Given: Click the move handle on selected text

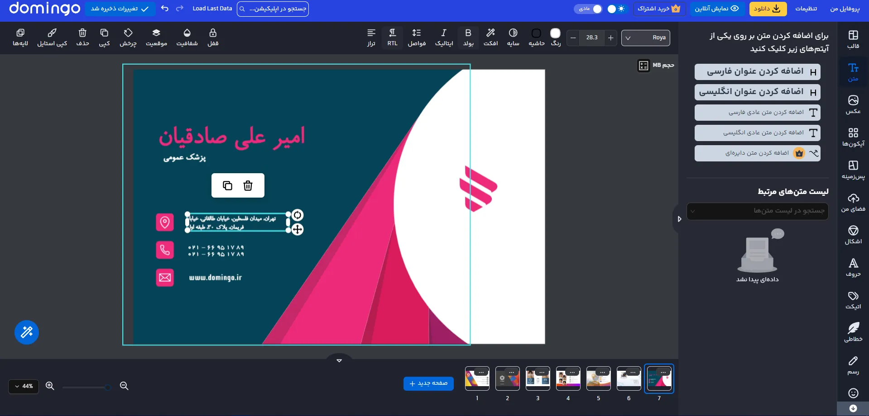Looking at the screenshot, I should click(297, 229).
